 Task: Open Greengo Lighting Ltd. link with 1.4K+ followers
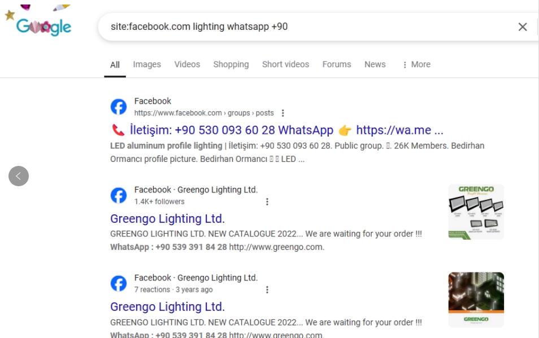[167, 218]
